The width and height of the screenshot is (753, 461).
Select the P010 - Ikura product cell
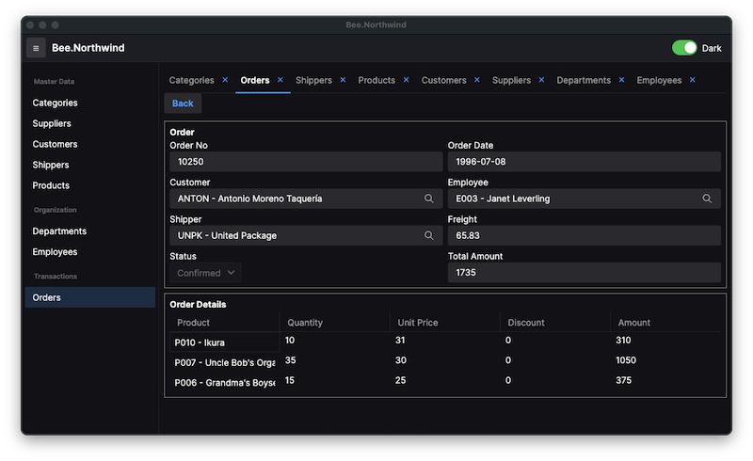tap(224, 342)
